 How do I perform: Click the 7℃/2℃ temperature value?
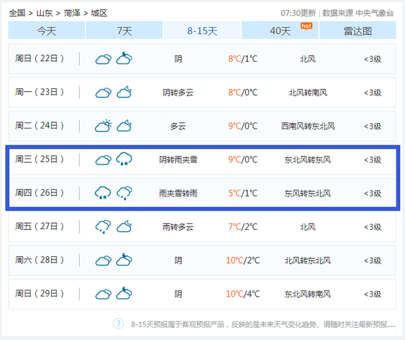click(243, 227)
